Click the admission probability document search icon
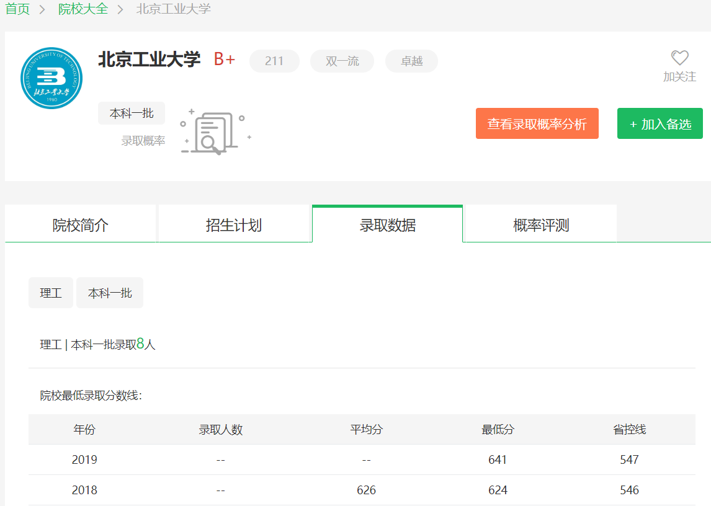711x506 pixels. 215,132
